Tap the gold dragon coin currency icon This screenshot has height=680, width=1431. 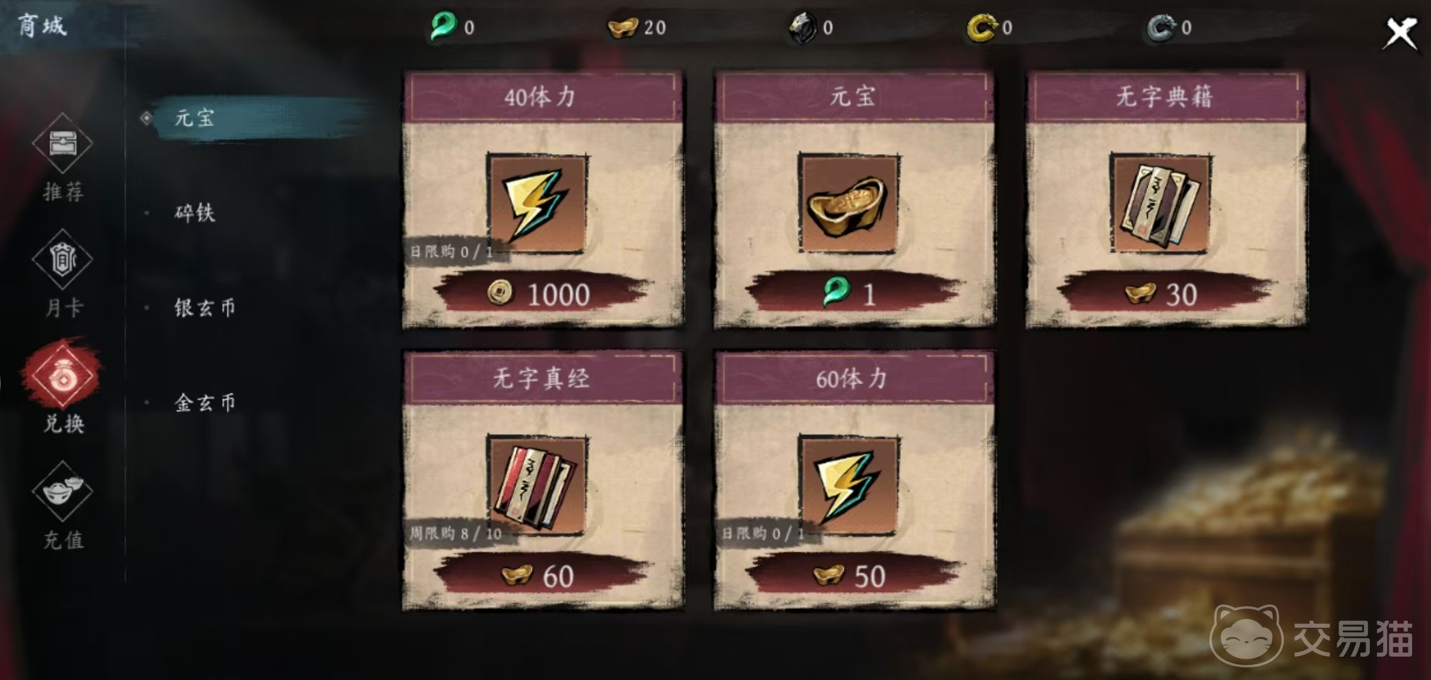coord(982,28)
